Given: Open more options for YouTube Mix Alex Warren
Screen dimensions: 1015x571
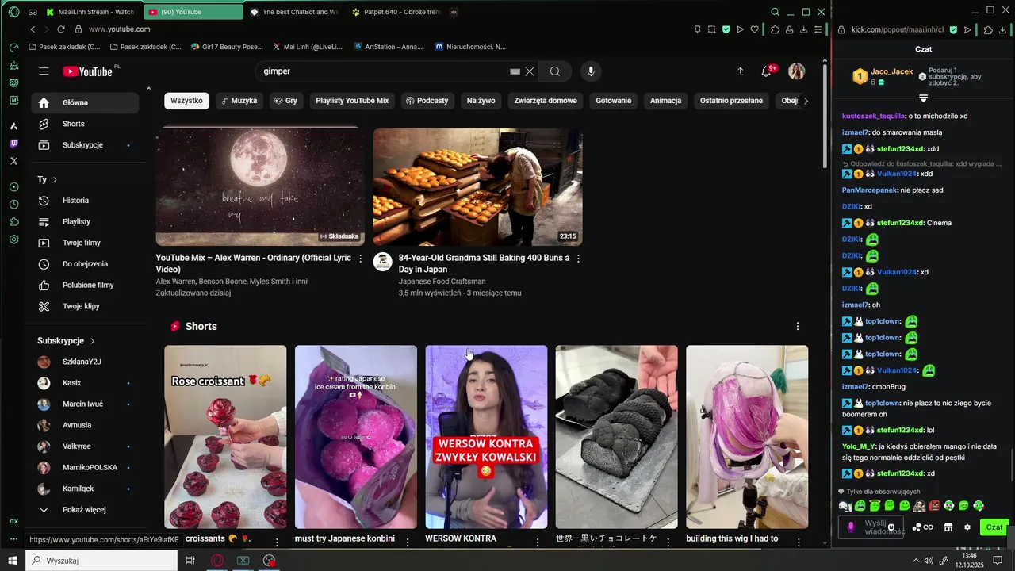Looking at the screenshot, I should (x=361, y=259).
